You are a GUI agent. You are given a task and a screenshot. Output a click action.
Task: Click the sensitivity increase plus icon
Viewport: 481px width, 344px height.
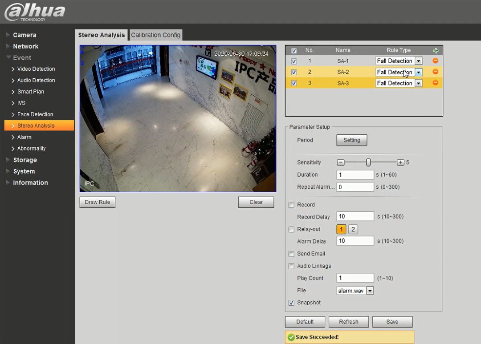(x=400, y=162)
